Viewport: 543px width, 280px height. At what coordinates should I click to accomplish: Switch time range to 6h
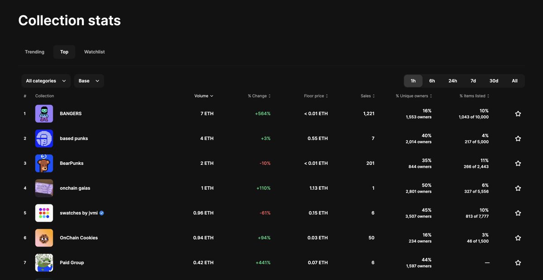coord(432,81)
